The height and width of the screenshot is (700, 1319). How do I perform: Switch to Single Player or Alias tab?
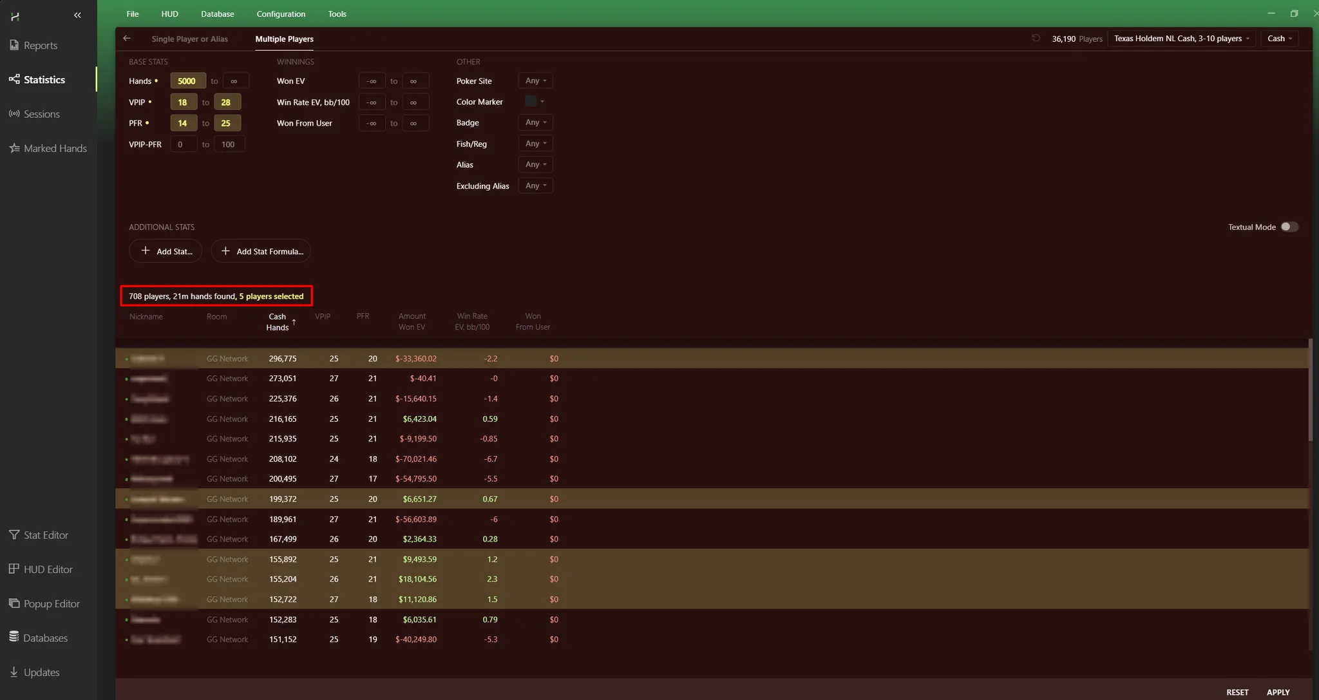tap(189, 39)
